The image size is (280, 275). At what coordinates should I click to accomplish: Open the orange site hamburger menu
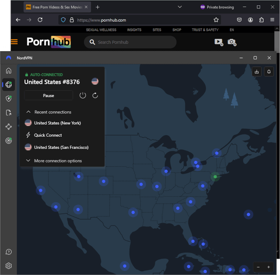14,42
